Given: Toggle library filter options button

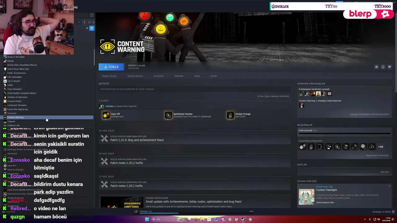Looking at the screenshot, I should (92, 28).
